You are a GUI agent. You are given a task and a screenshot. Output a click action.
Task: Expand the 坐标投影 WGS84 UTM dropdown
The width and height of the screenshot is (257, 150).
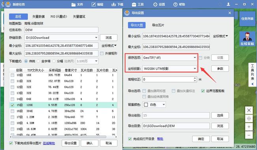coord(195,69)
